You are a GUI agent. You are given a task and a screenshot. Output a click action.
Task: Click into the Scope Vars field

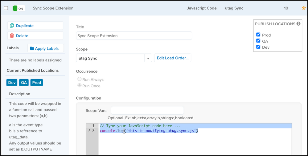point(147,110)
